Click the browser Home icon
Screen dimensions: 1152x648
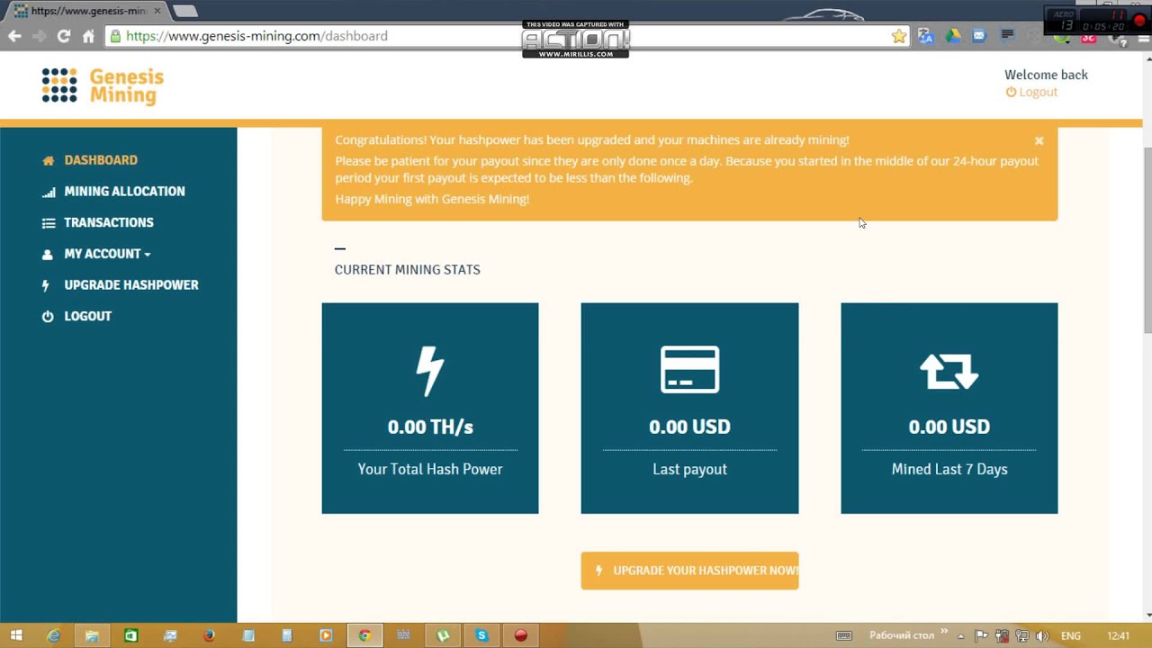[x=88, y=36]
